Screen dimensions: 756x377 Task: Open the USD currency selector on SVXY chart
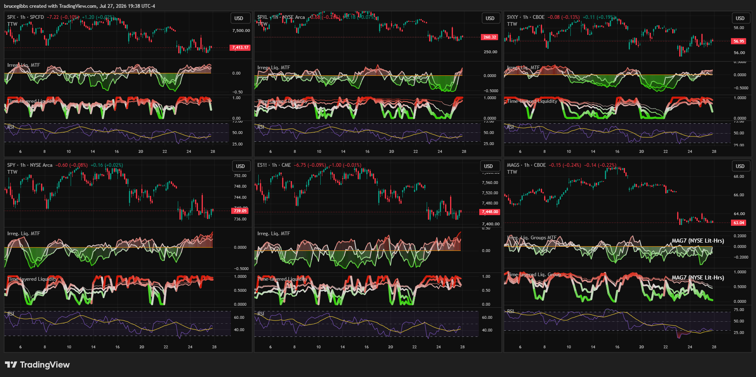740,18
